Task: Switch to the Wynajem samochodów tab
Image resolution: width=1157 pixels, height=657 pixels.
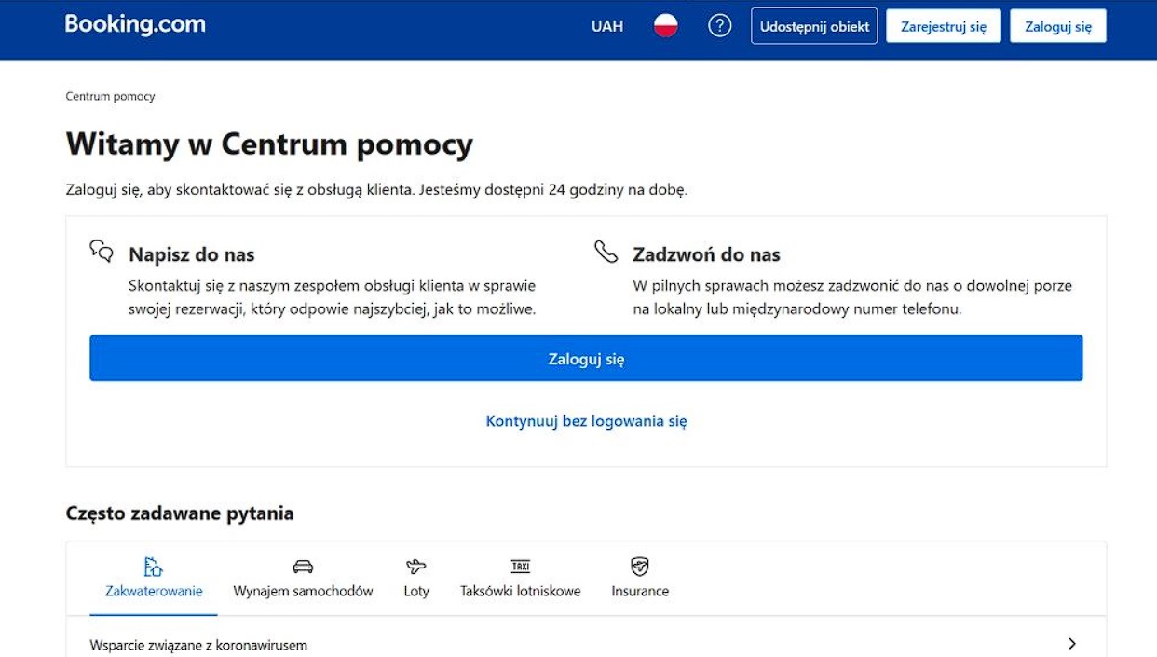Action: (303, 578)
